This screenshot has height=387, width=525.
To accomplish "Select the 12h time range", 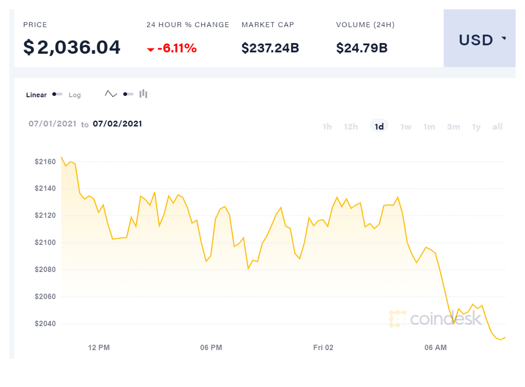I will point(351,127).
